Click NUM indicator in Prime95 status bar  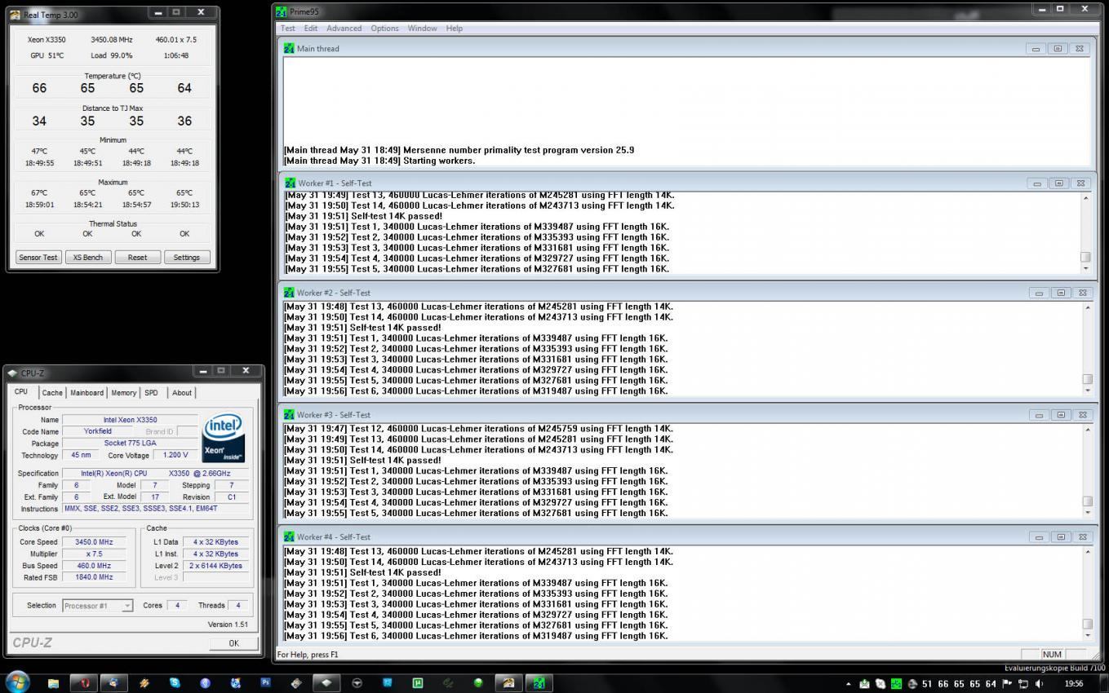point(1052,655)
